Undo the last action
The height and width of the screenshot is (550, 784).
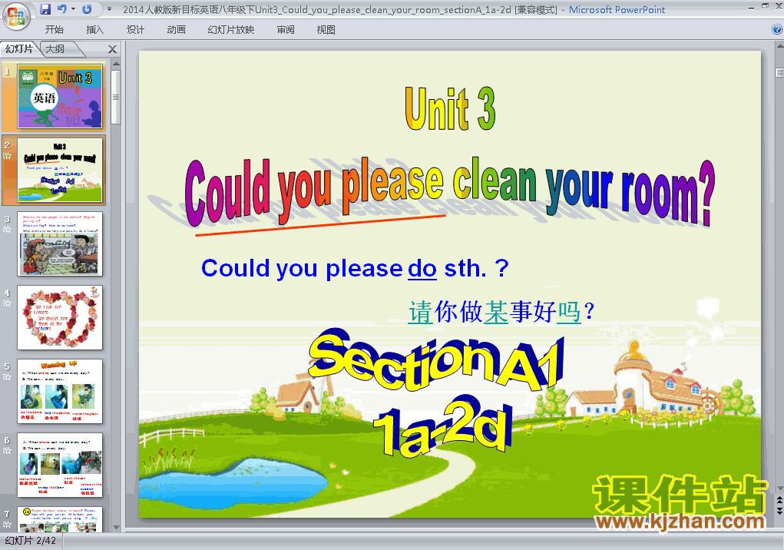[x=62, y=9]
